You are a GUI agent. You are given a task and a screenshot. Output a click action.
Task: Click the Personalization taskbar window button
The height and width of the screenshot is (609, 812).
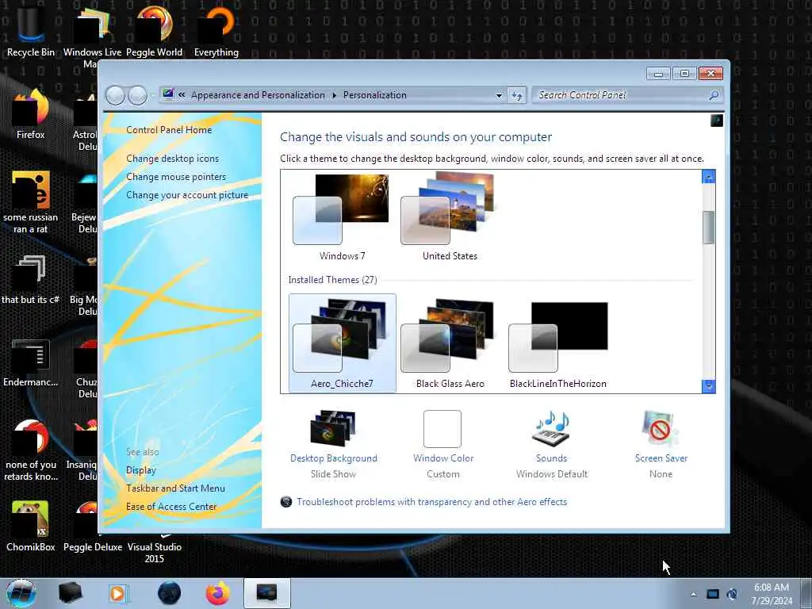266,593
